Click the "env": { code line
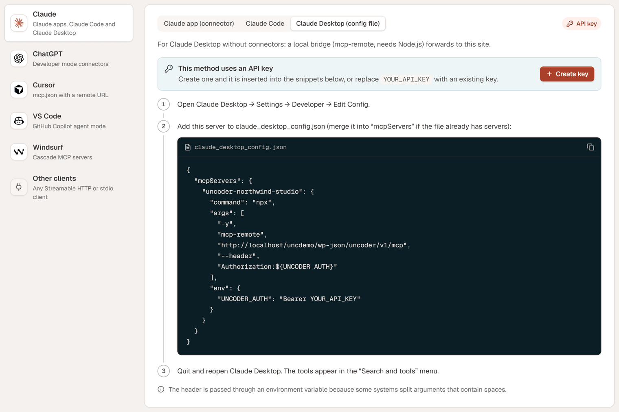 click(225, 288)
